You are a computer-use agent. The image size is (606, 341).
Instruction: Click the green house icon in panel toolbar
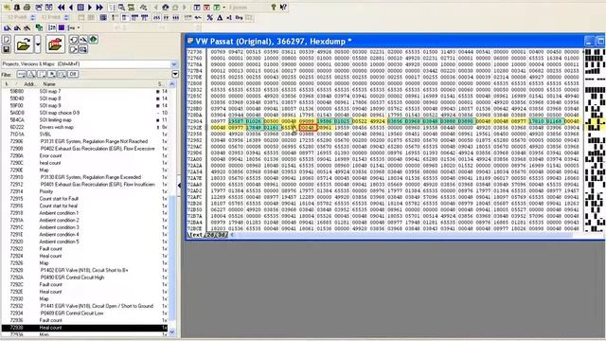point(93,40)
